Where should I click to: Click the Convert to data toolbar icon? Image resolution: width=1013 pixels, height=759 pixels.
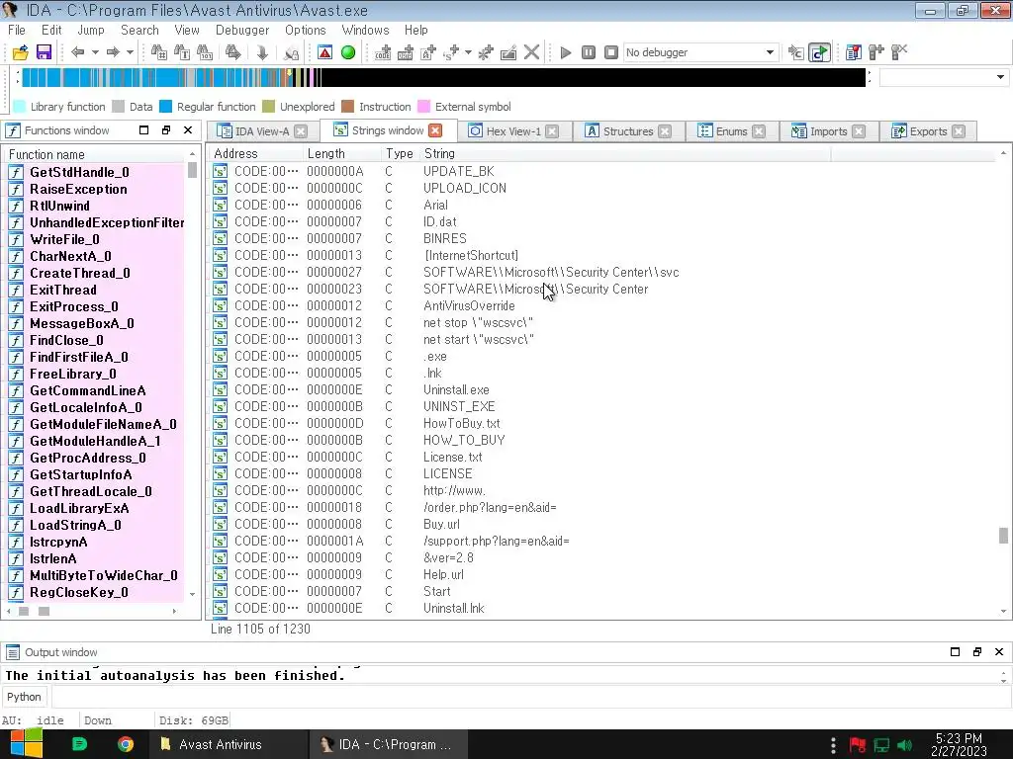(x=406, y=52)
